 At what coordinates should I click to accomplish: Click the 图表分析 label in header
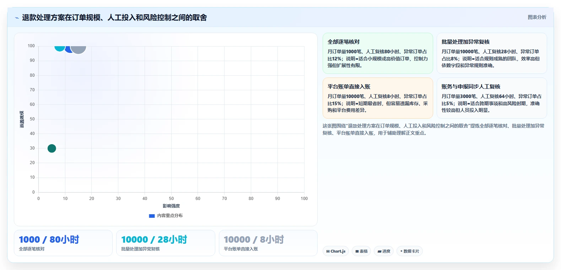537,17
